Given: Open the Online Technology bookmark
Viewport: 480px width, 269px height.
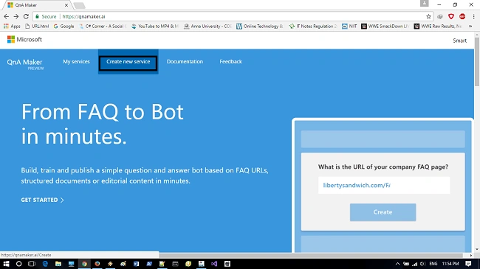Looking at the screenshot, I should 260,27.
